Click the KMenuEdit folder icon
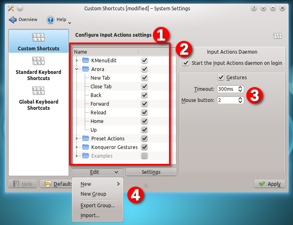Viewport: 293px width, 225px height. coord(86,60)
